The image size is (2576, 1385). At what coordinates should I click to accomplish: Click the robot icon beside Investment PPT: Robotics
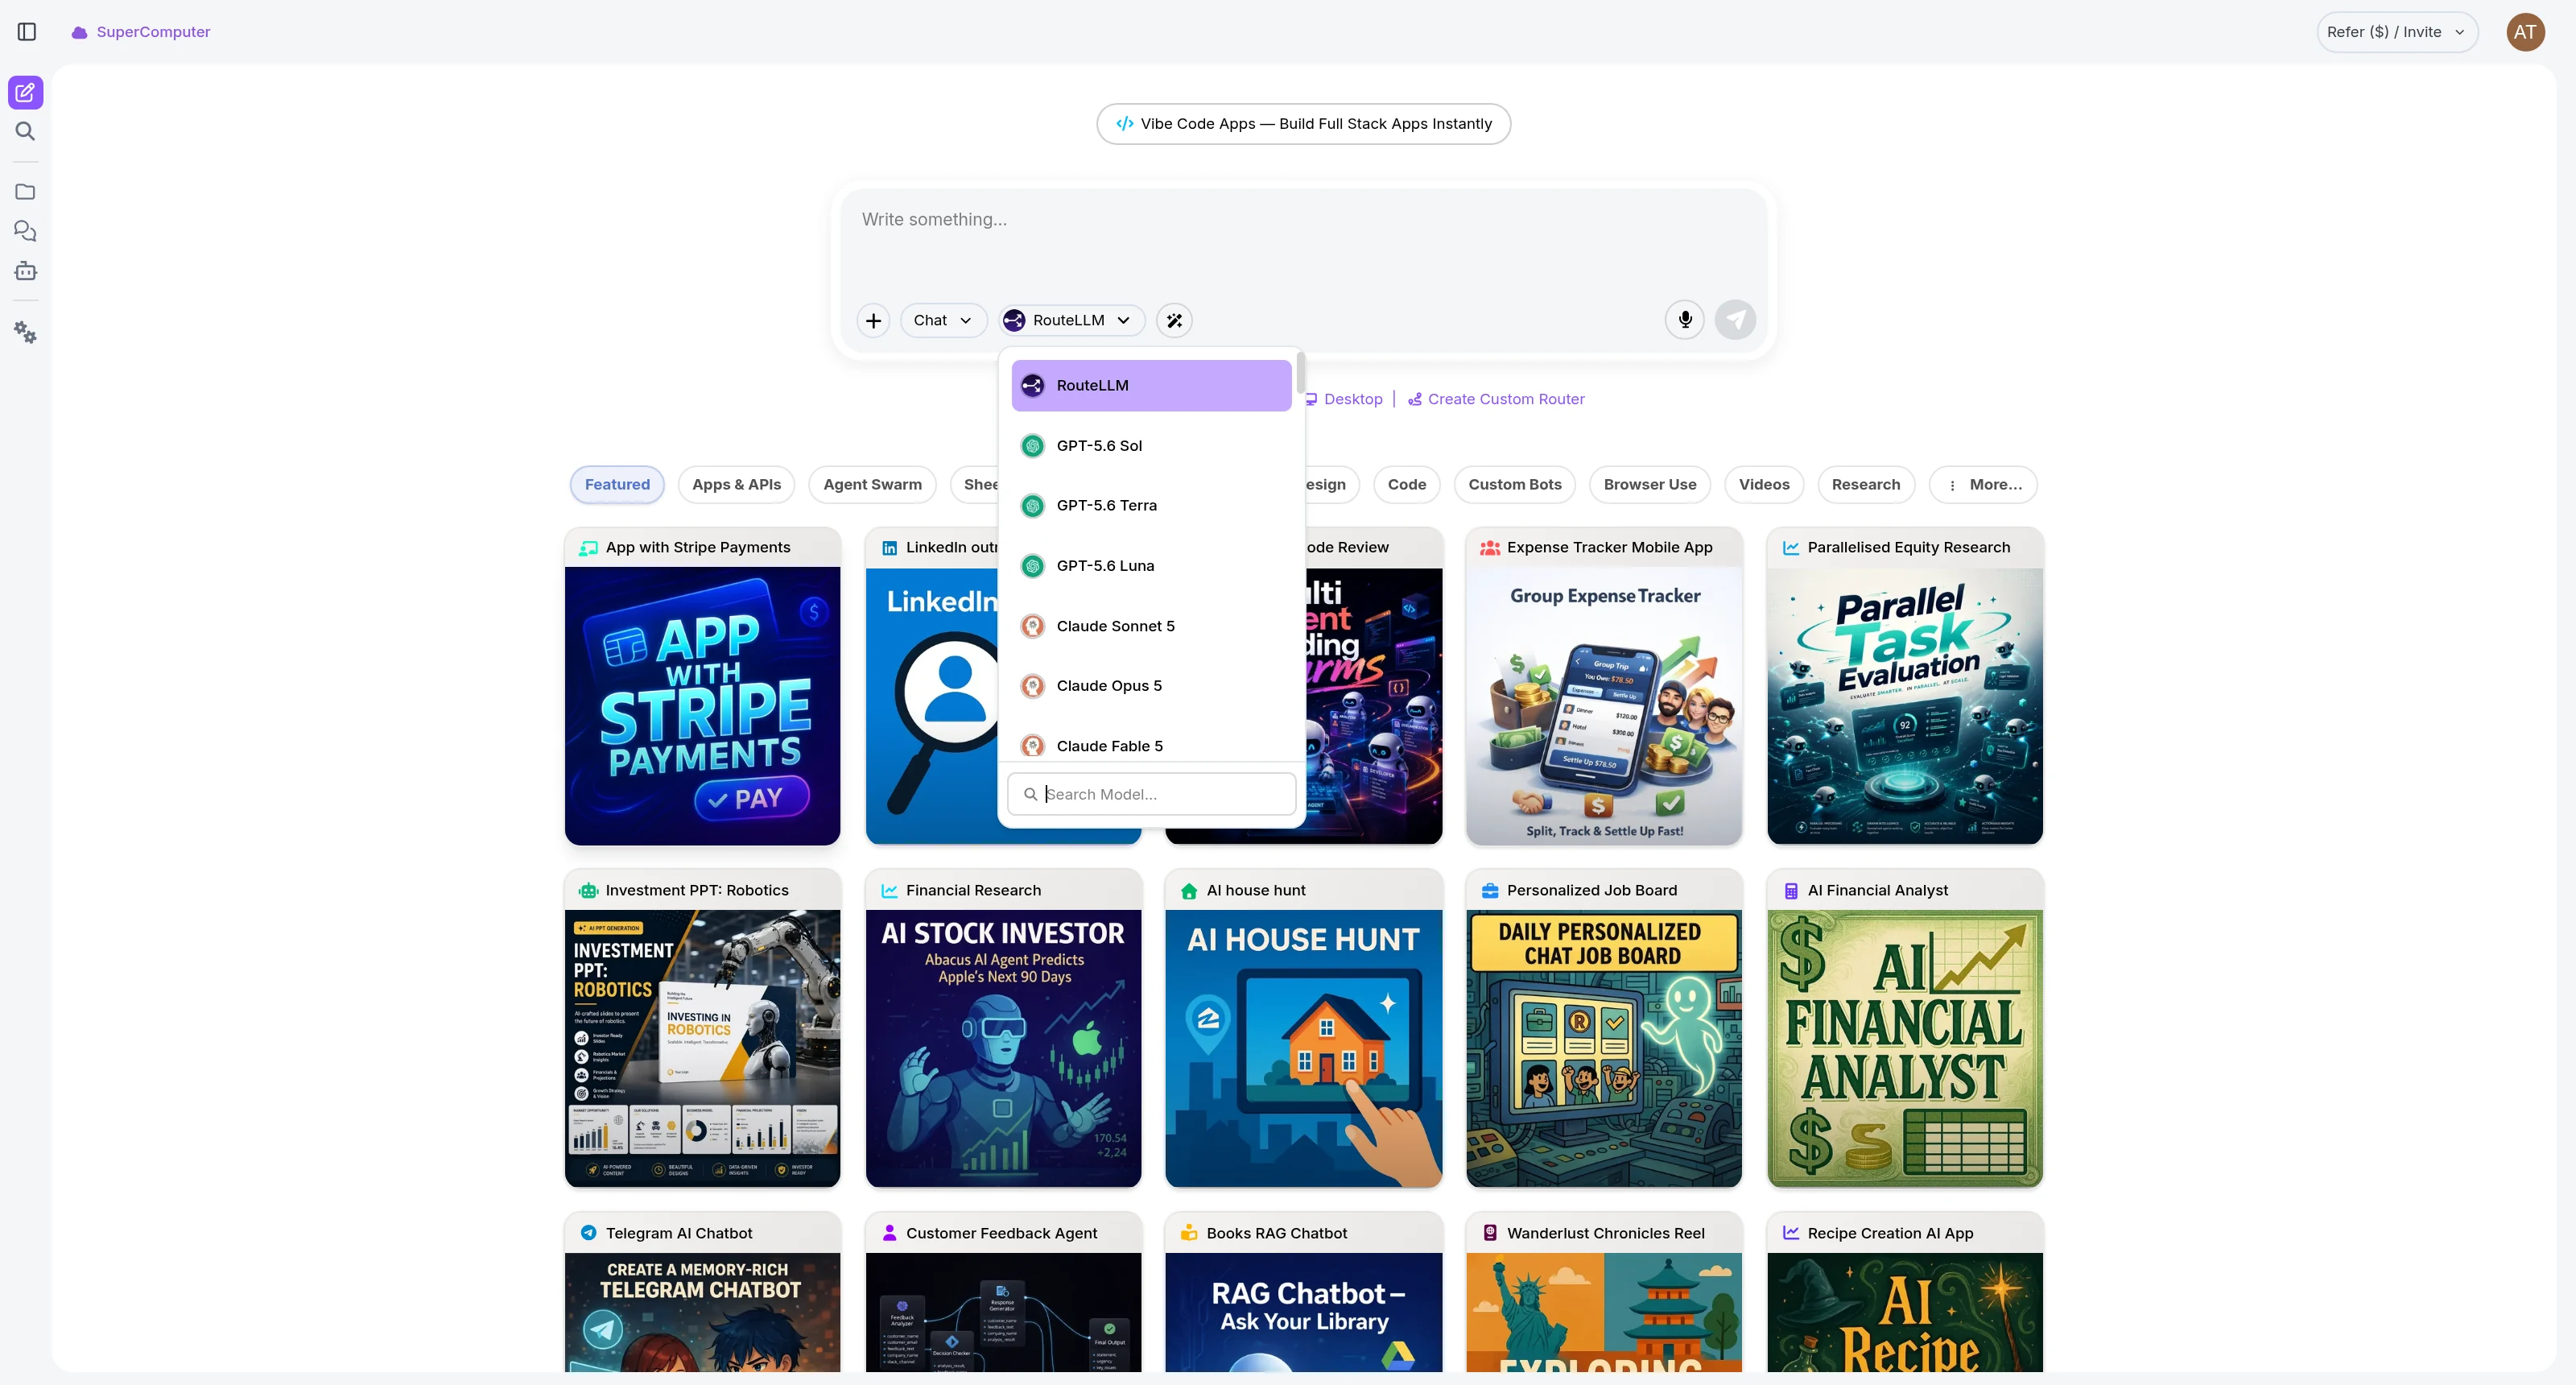(588, 891)
